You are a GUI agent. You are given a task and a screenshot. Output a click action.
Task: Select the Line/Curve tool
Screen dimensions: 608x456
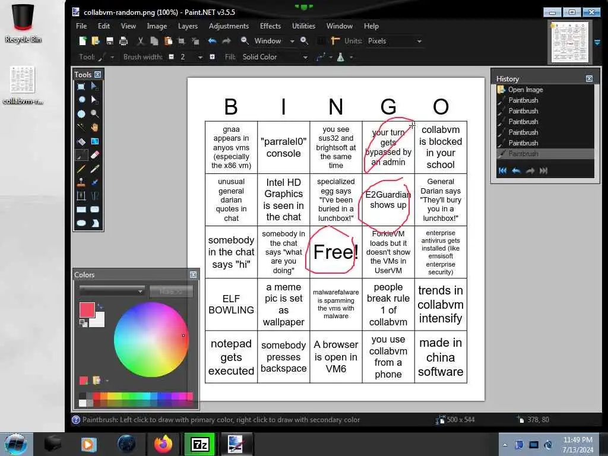(x=94, y=196)
